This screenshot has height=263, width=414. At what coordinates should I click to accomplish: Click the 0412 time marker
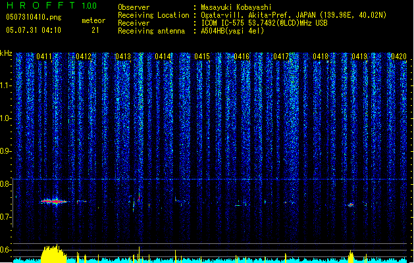(84, 57)
